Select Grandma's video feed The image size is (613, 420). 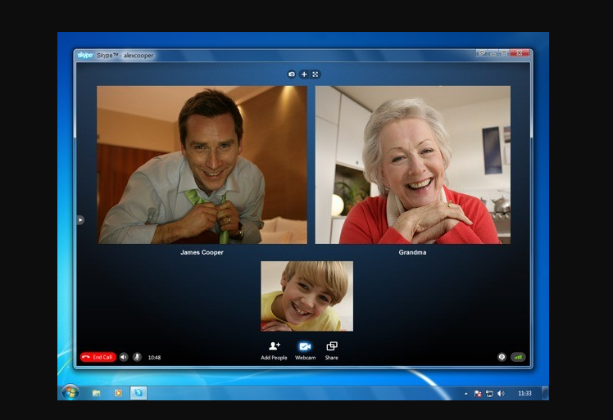[413, 165]
